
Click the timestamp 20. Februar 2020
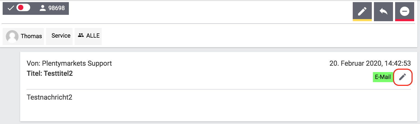(x=370, y=63)
